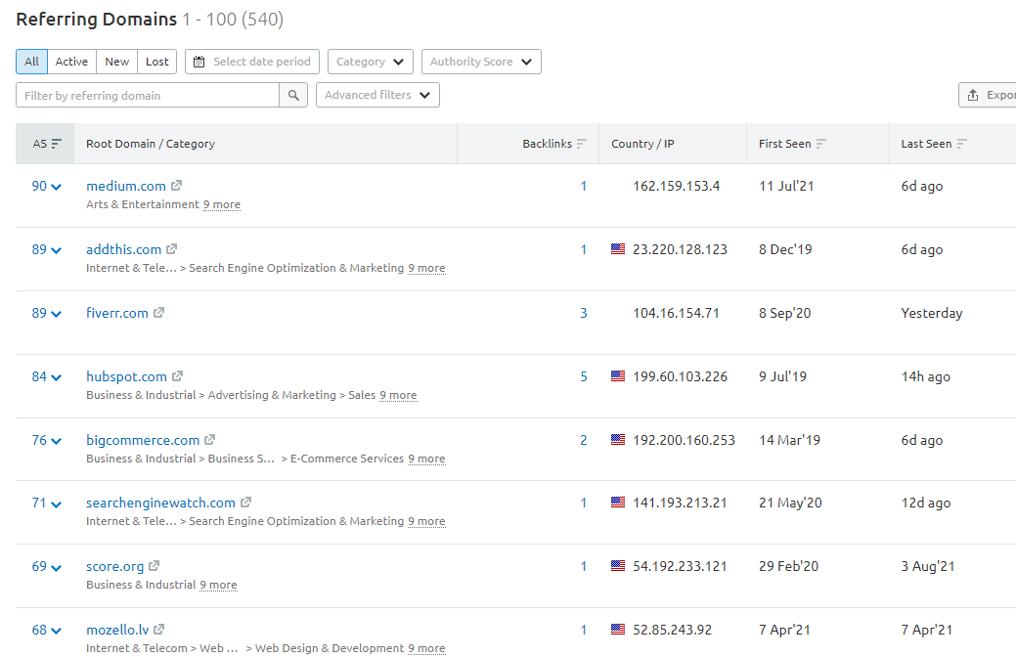The image size is (1016, 657).
Task: Click US flag for addthis.com row
Action: coord(618,248)
